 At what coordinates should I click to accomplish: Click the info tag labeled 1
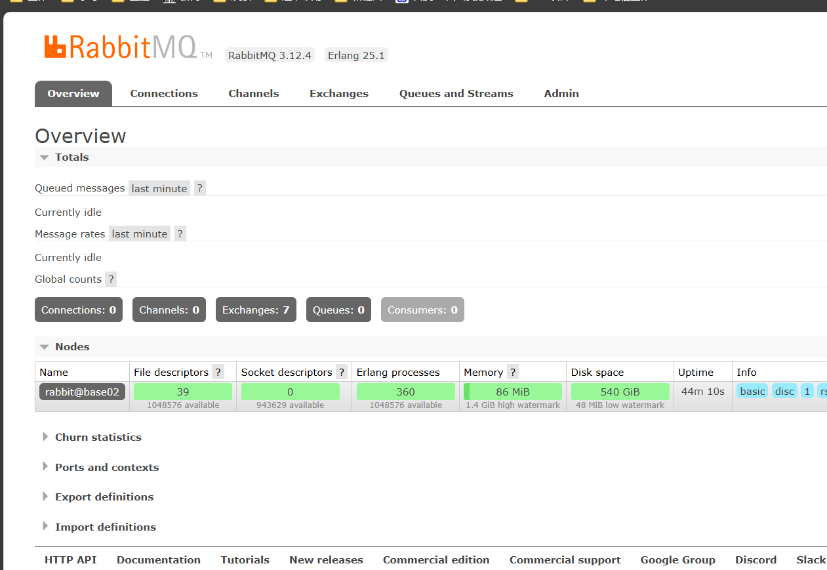[807, 392]
